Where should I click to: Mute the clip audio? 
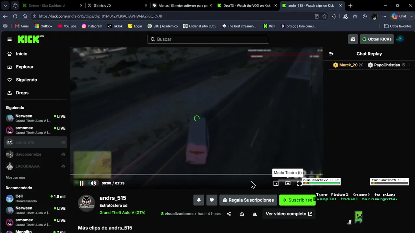(x=94, y=183)
